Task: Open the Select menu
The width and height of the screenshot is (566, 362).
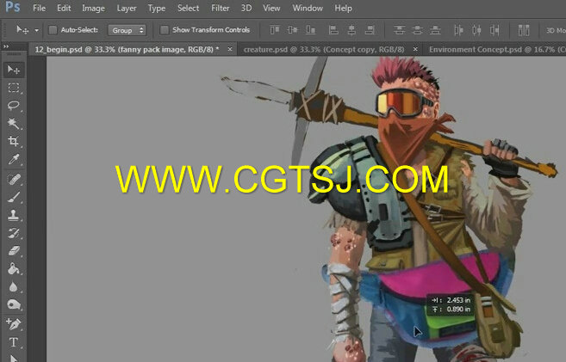Action: pos(188,8)
